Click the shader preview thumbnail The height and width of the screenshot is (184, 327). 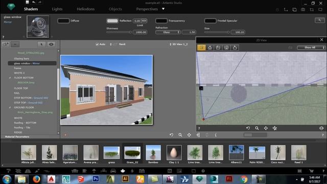coord(38,27)
